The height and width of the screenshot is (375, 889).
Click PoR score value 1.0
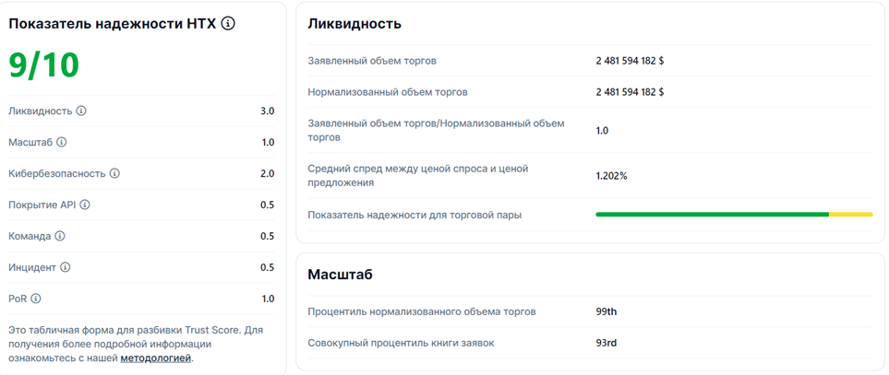pyautogui.click(x=268, y=299)
